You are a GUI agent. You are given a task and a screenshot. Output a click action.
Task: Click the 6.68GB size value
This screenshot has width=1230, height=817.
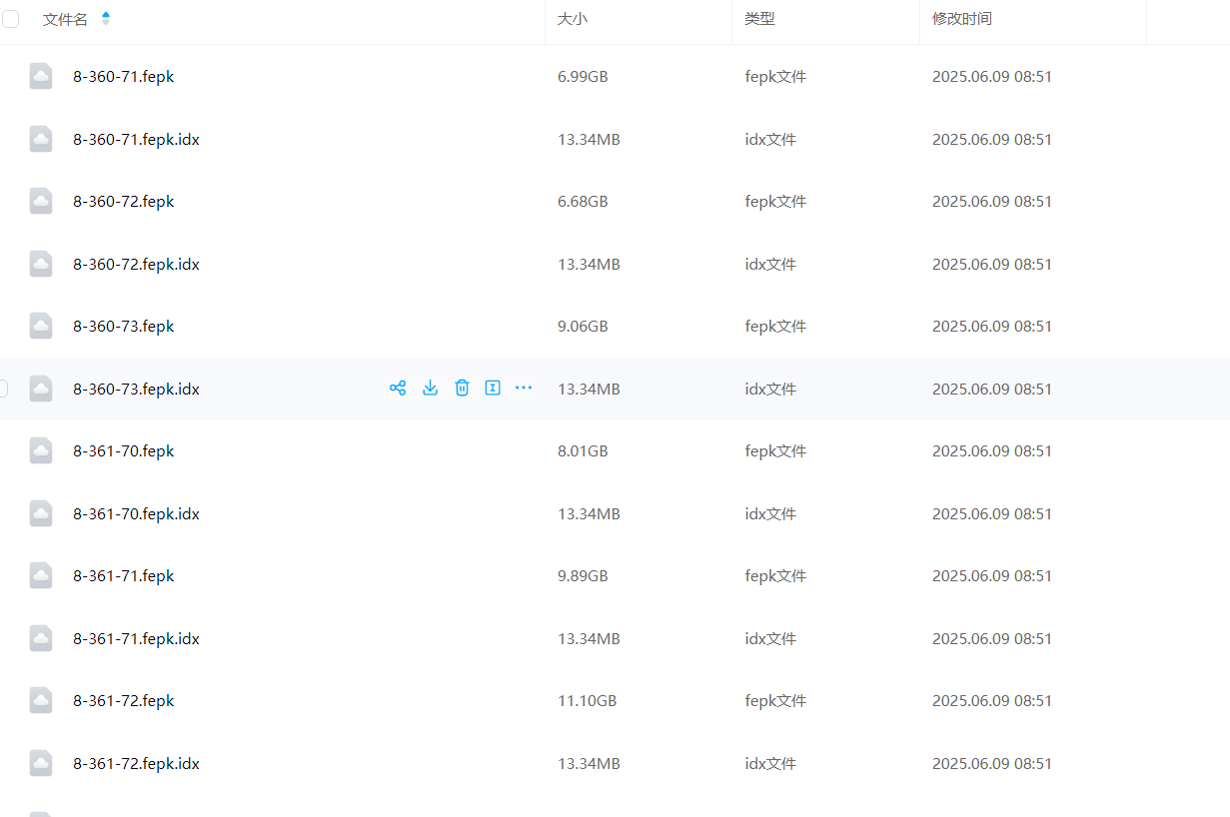point(583,201)
